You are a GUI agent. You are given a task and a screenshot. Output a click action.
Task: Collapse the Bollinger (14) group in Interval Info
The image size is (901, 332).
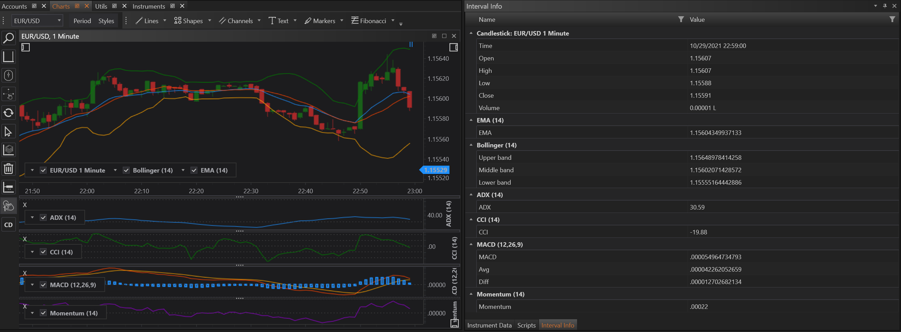[471, 145]
